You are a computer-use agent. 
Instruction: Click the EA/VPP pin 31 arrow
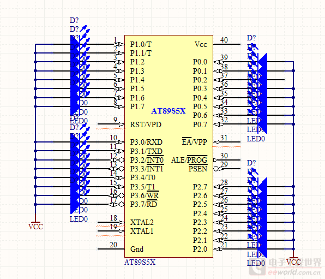click(x=216, y=142)
